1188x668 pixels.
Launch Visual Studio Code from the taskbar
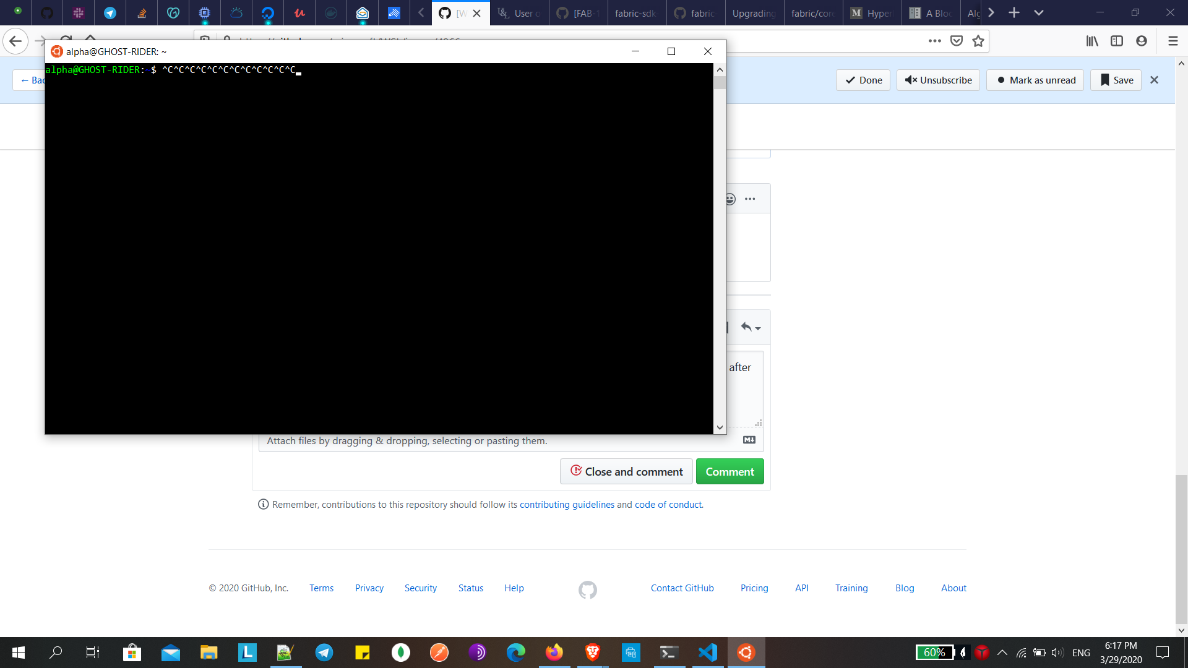click(707, 653)
